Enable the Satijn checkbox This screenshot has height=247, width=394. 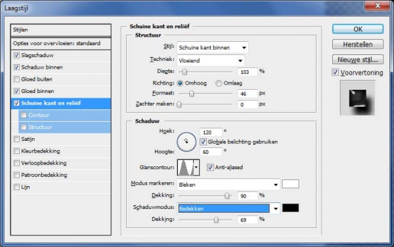tap(16, 139)
